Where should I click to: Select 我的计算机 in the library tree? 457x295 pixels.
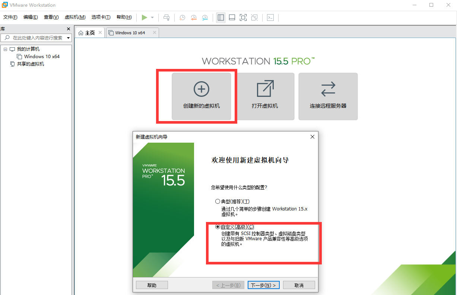pos(28,49)
